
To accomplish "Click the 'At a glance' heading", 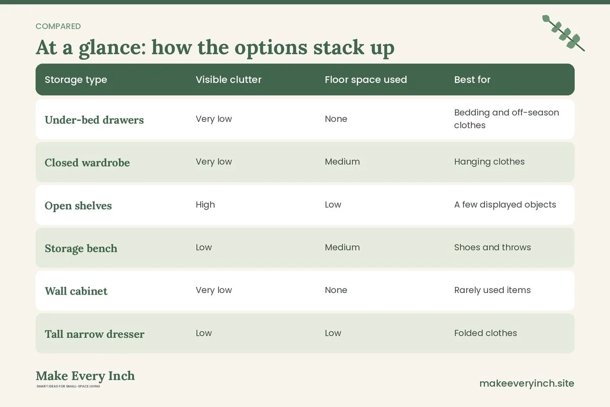I will pos(215,47).
